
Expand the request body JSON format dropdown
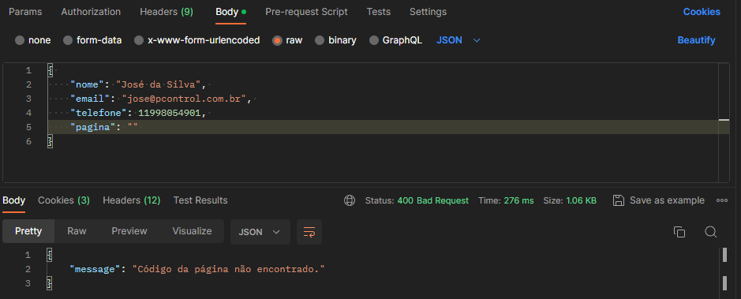(x=458, y=40)
